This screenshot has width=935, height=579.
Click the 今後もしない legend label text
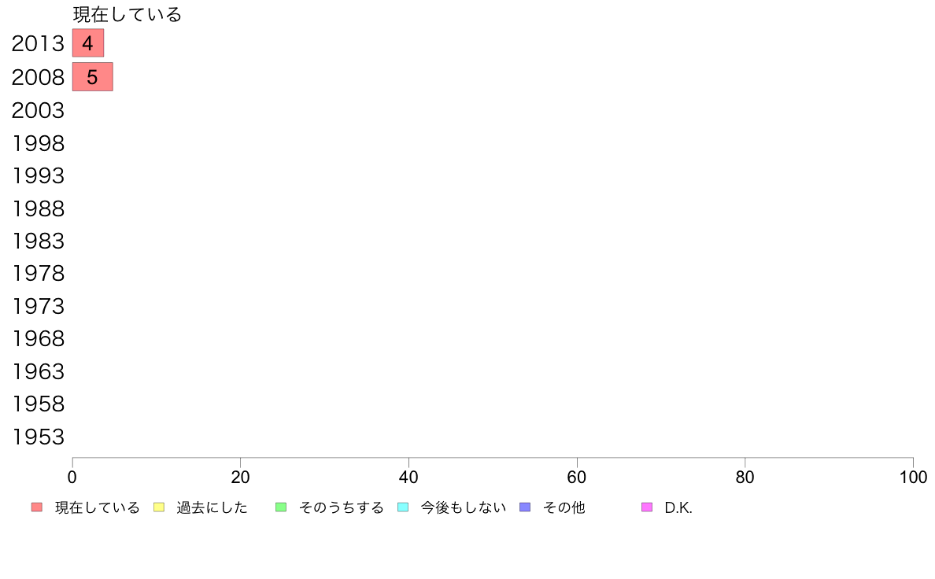(x=464, y=507)
